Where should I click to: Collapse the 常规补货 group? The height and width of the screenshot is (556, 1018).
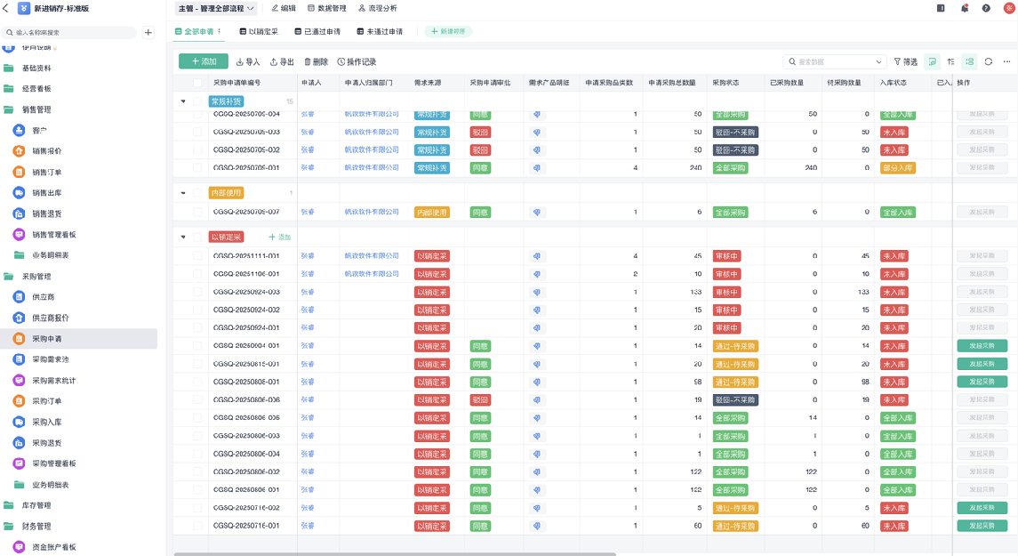(183, 101)
